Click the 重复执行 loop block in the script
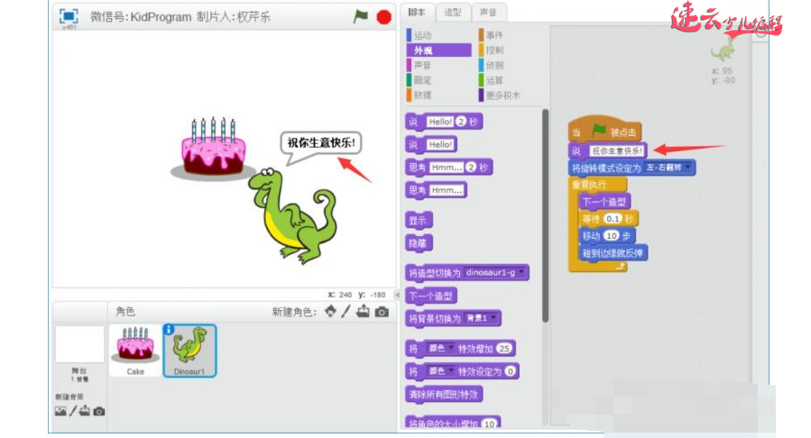The image size is (811, 438). (596, 185)
